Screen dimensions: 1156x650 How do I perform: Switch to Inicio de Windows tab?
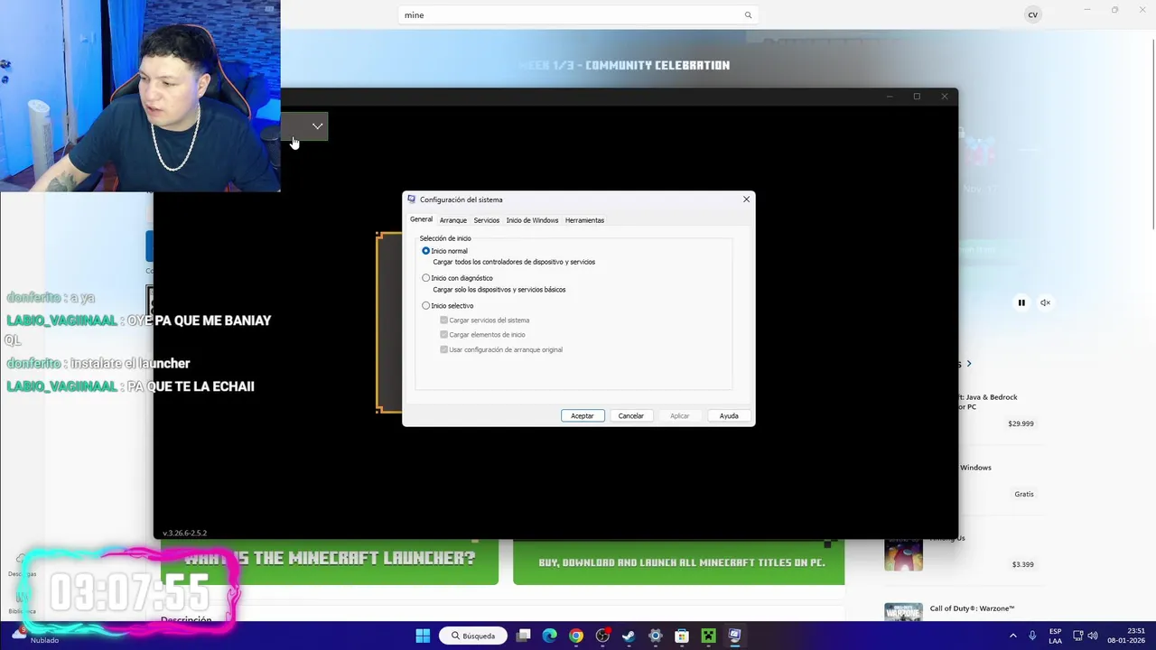[532, 220]
